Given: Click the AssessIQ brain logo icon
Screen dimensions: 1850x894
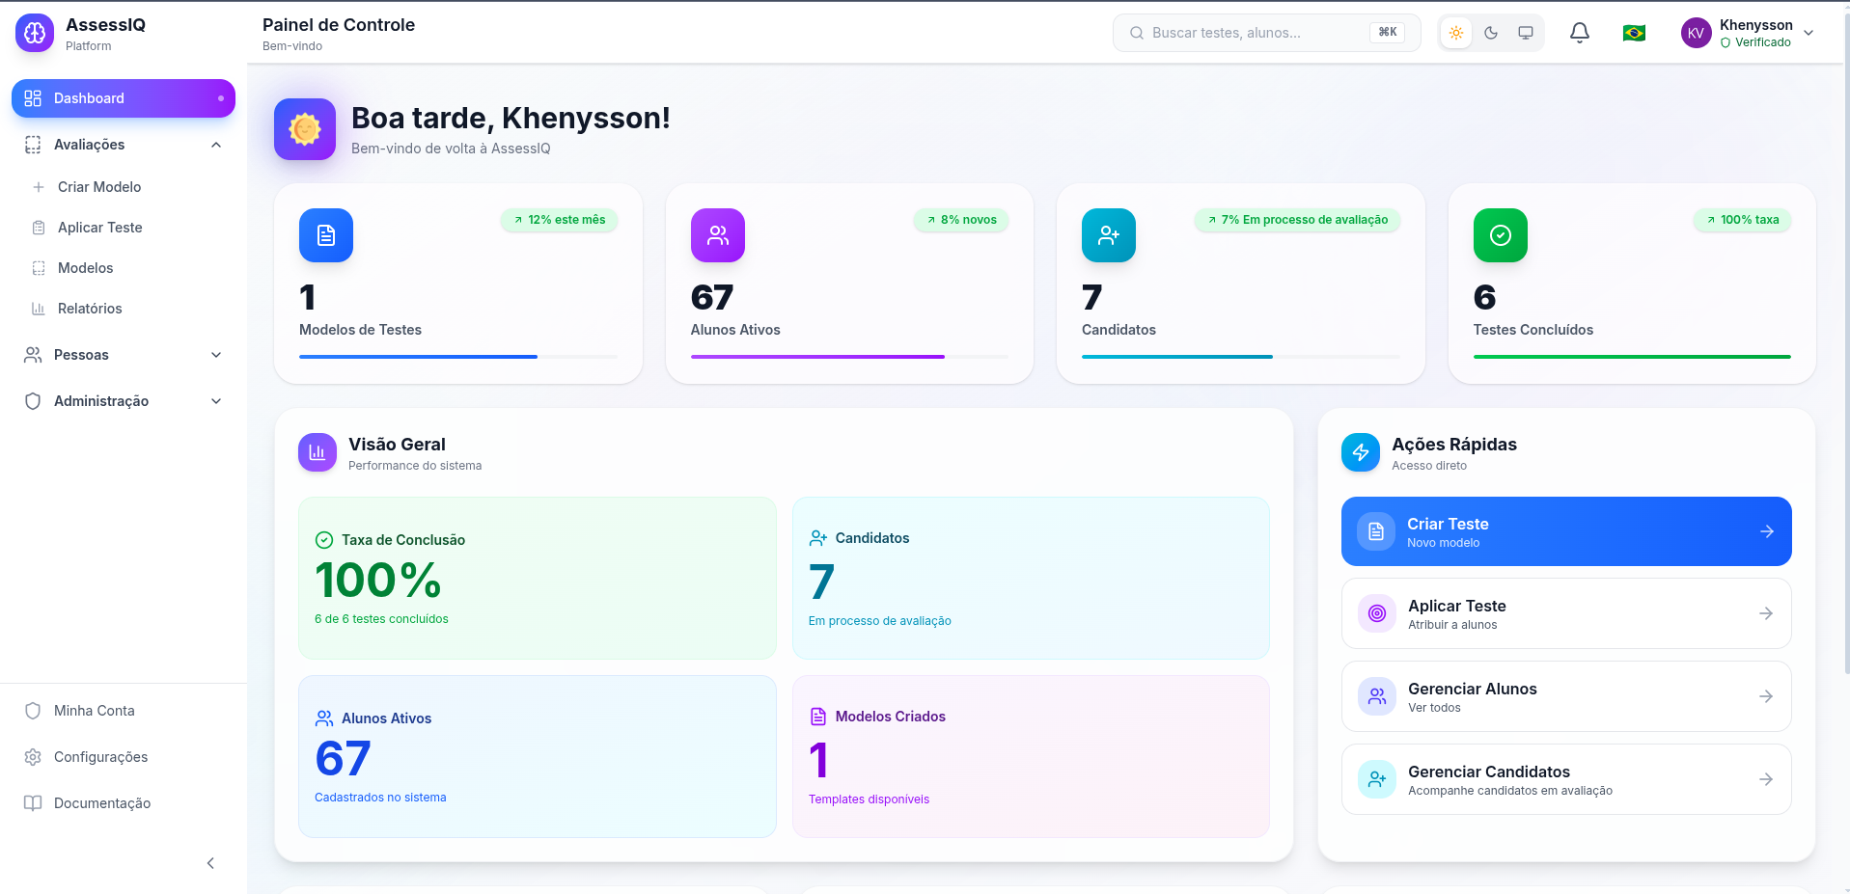Looking at the screenshot, I should pos(35,33).
